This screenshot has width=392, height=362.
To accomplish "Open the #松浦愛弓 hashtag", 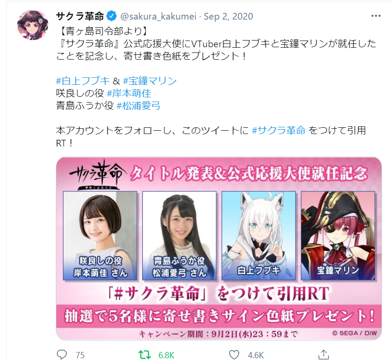I will [x=138, y=105].
